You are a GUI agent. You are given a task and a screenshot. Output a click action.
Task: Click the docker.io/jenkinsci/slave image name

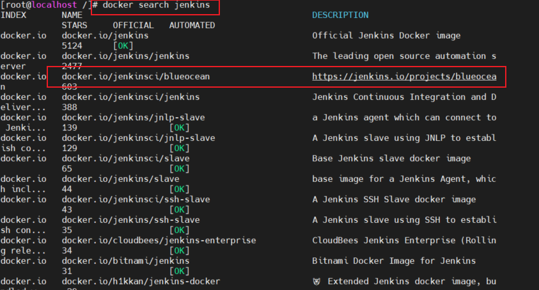coord(125,159)
